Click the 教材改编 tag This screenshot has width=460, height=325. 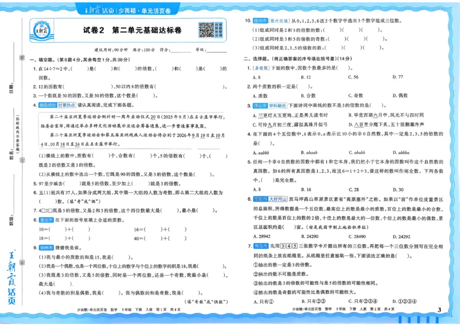click(x=279, y=21)
